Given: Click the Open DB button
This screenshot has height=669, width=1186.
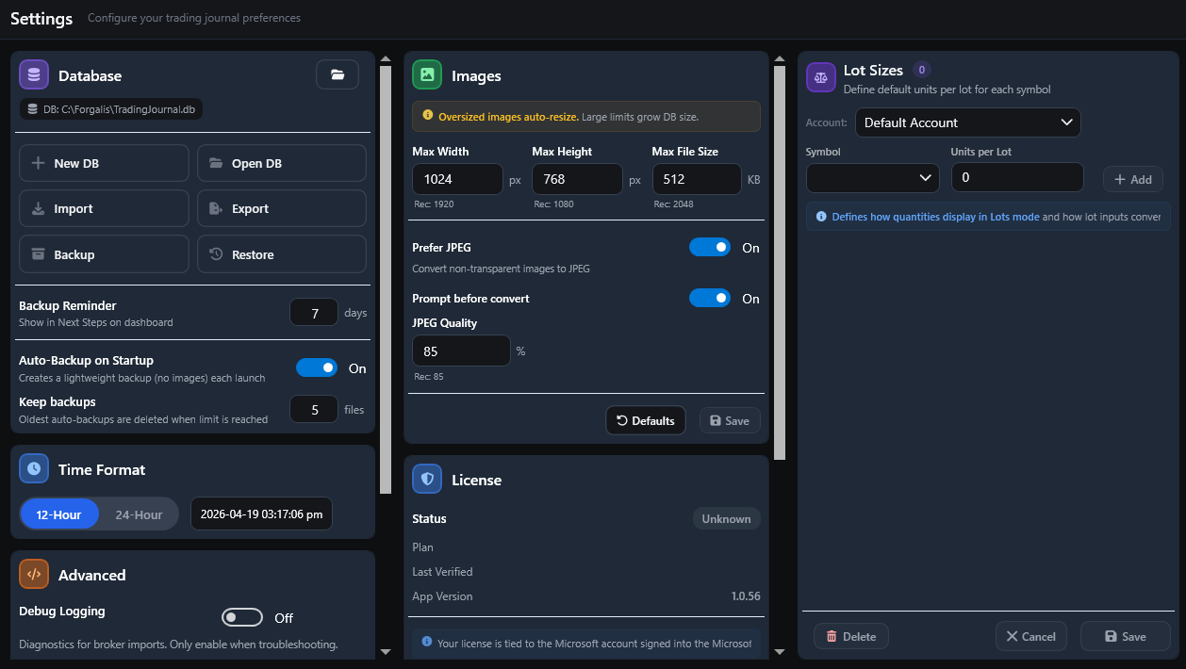Looking at the screenshot, I should 282,163.
